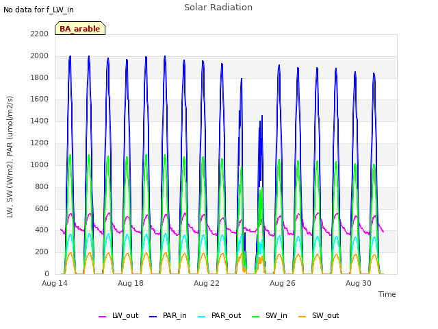This screenshot has width=438, height=329.
Task: Click the 200 y-axis tick label
Action: tap(42, 252)
